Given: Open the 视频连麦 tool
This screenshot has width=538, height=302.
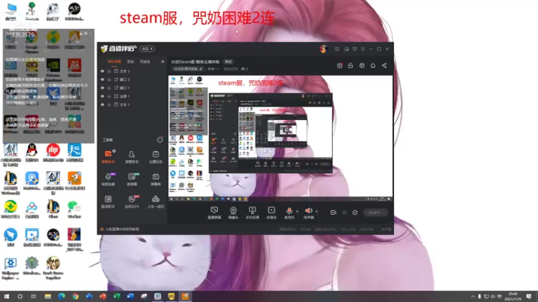Looking at the screenshot, I should coord(108,179).
